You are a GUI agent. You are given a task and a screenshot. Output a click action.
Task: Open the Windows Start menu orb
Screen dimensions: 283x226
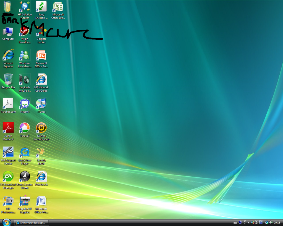click(x=7, y=223)
